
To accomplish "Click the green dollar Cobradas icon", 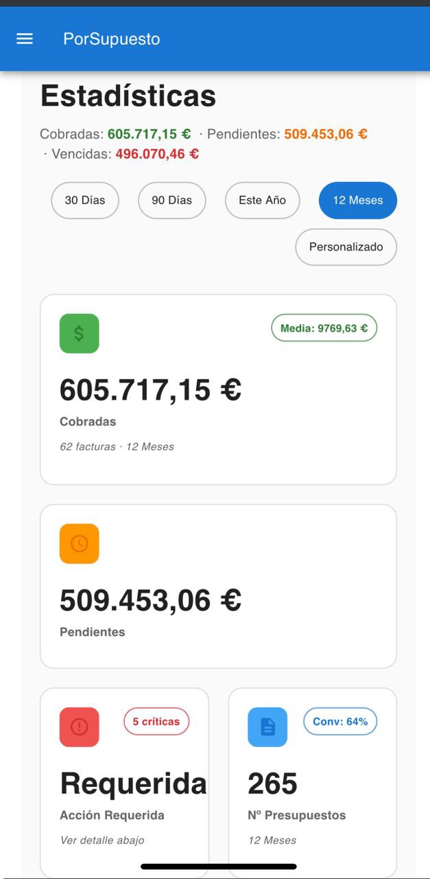I will (79, 332).
